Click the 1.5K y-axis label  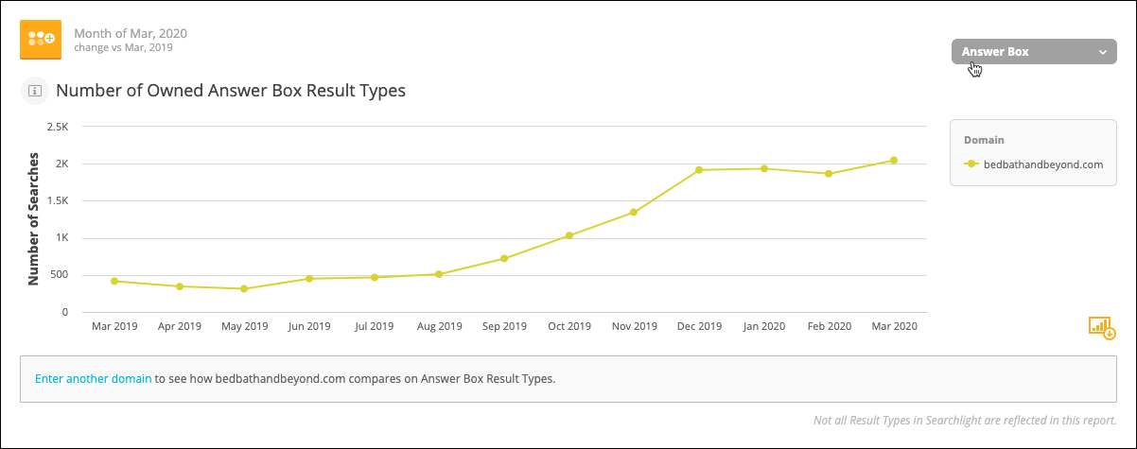pyautogui.click(x=57, y=201)
